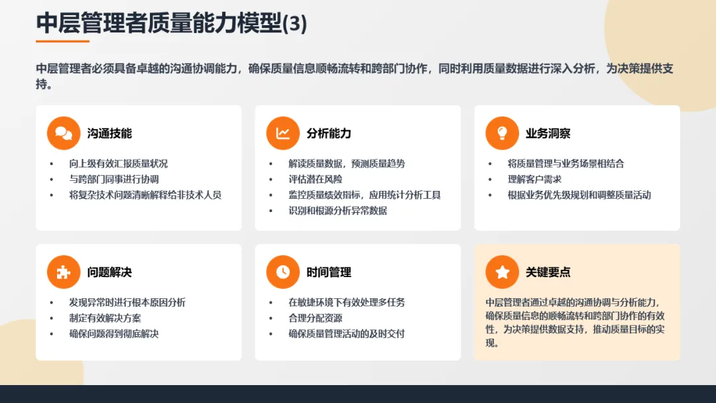Click the puzzle piece icon beside 问题解决
This screenshot has width=716, height=403.
(64, 272)
